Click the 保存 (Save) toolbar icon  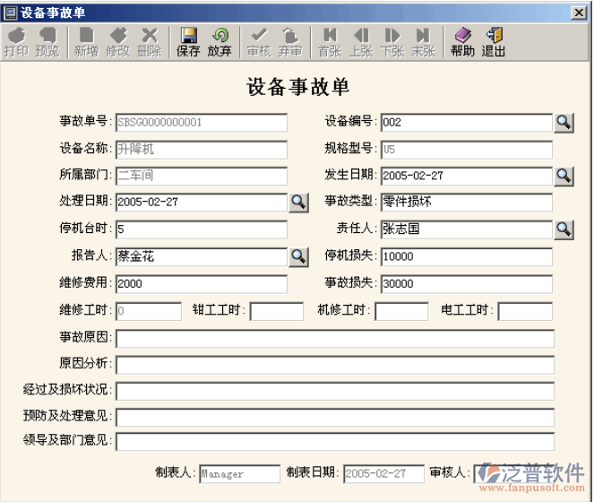click(188, 41)
